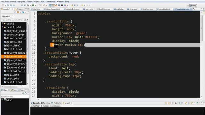Screen dimensions: 205x115
Task: Open the Navigate menu
Action: 21,2
